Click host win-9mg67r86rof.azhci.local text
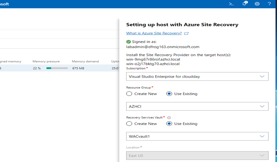 (153, 59)
